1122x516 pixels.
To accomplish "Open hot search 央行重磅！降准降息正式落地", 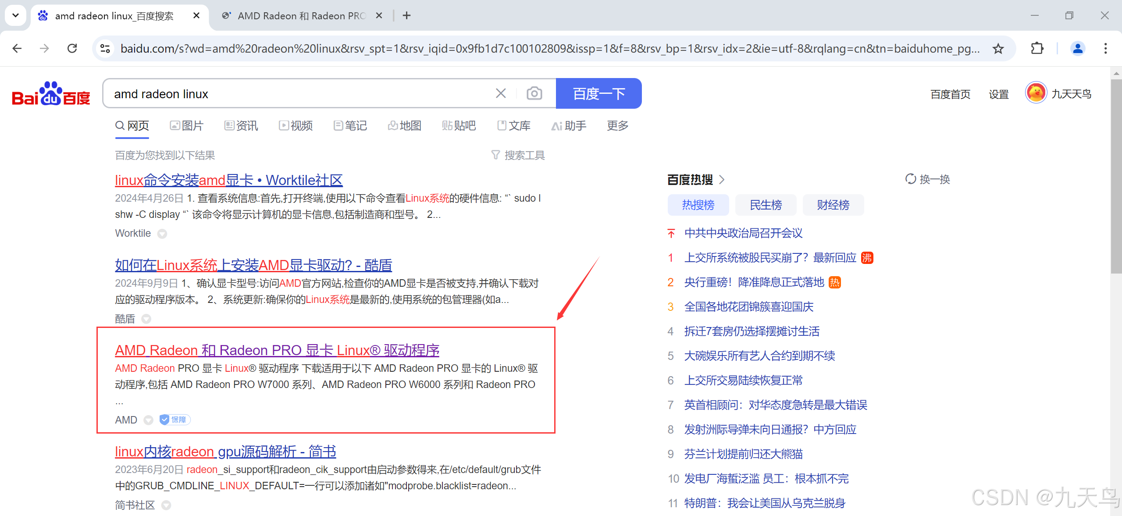I will tap(754, 282).
